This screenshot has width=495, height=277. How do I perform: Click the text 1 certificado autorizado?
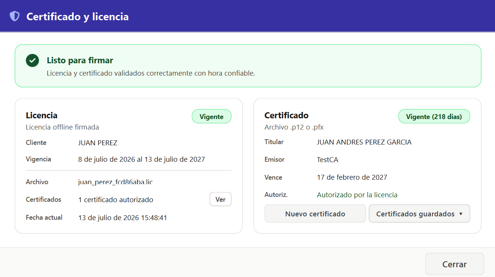click(x=115, y=200)
